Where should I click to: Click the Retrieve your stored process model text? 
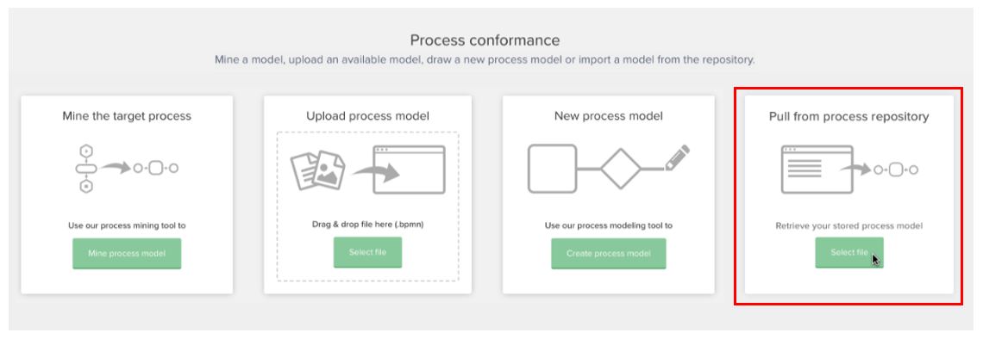point(848,225)
